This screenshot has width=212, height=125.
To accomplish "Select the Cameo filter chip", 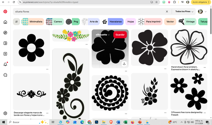I will point(55,21).
